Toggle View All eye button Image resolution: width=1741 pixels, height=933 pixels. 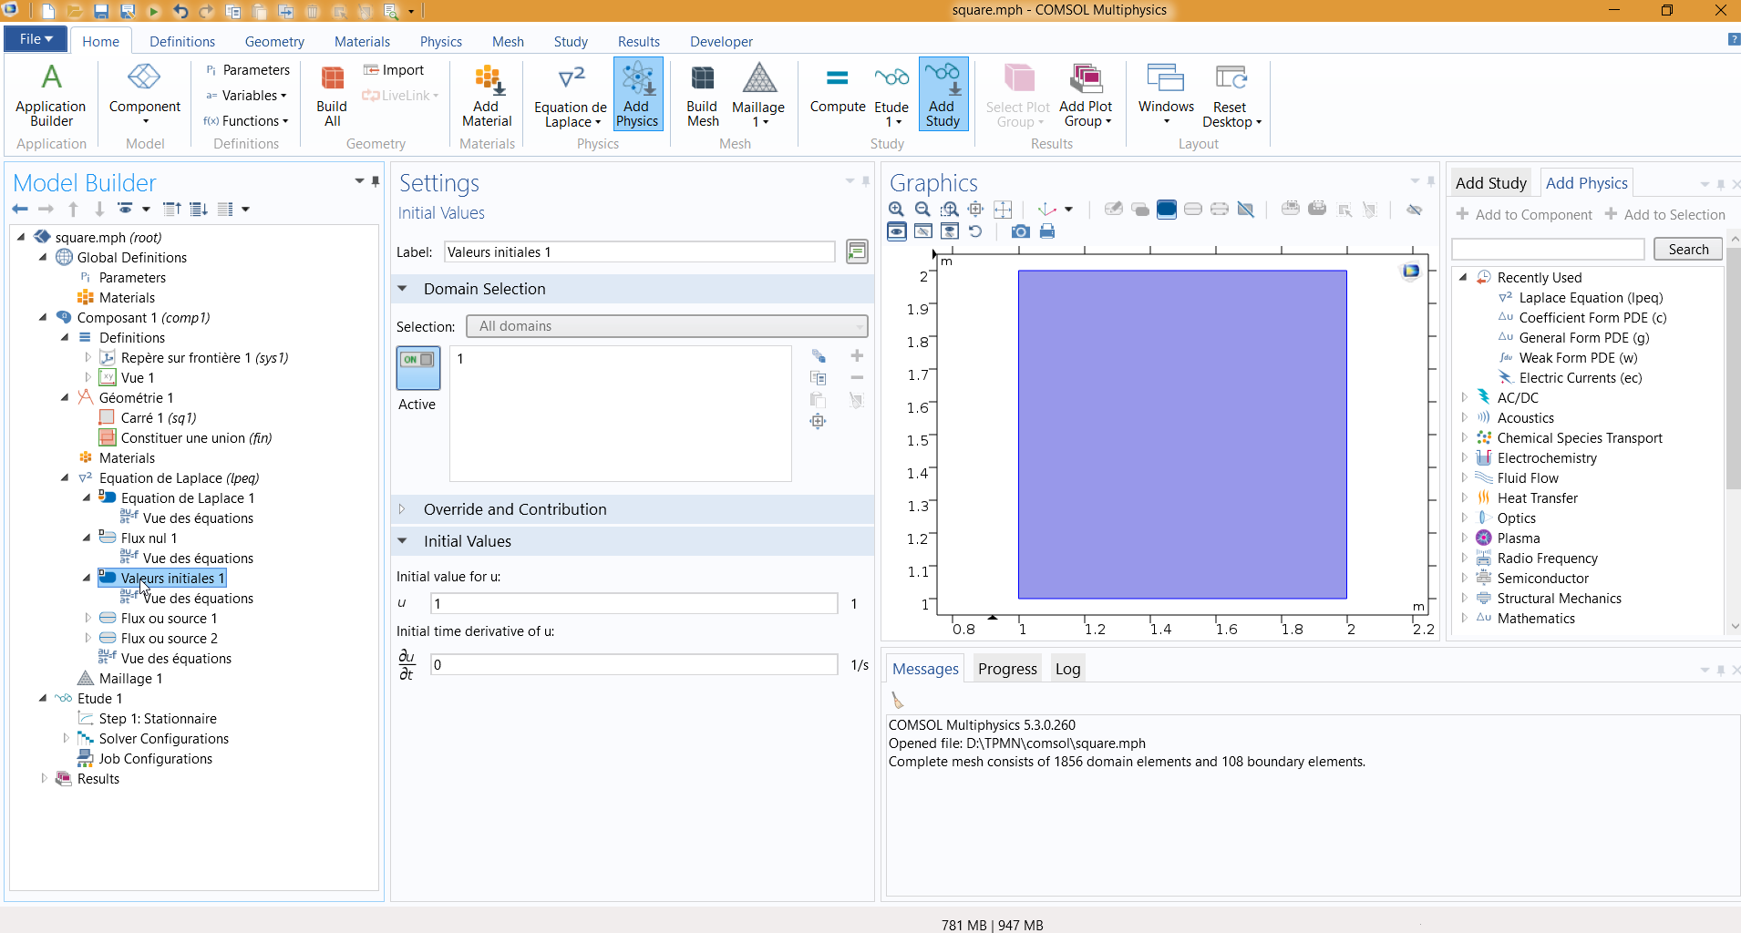(950, 231)
